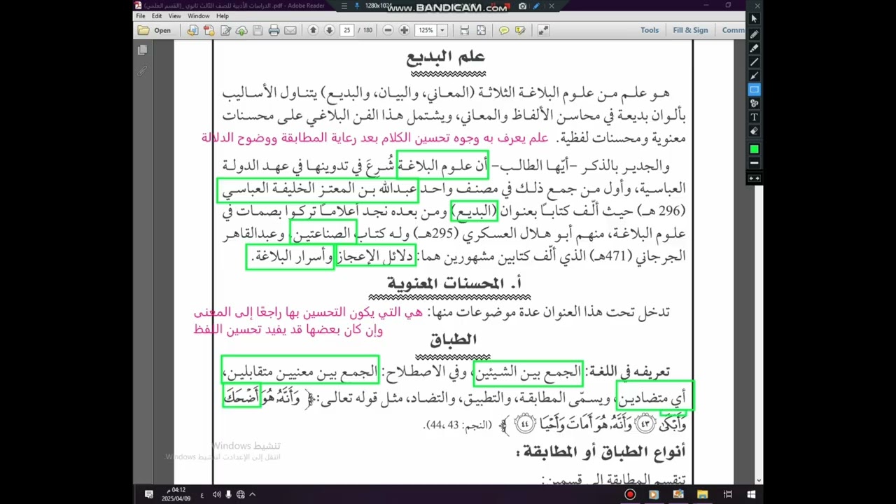Click the page number field showing 25
The height and width of the screenshot is (504, 896).
coord(346,30)
